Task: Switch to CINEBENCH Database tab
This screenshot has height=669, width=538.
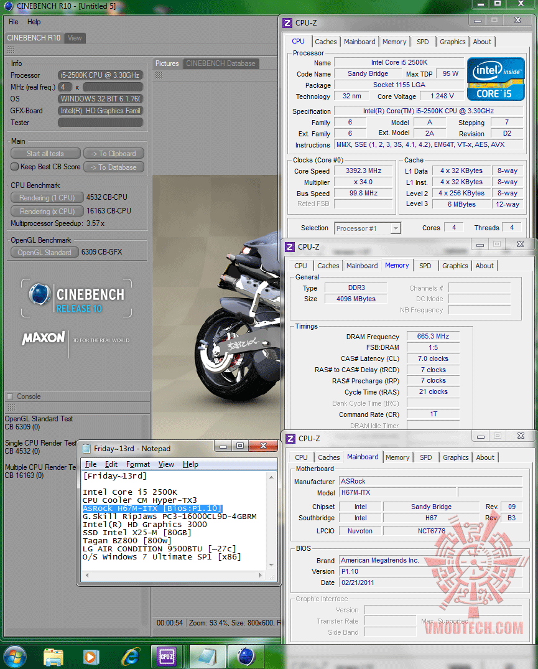Action: pyautogui.click(x=221, y=63)
